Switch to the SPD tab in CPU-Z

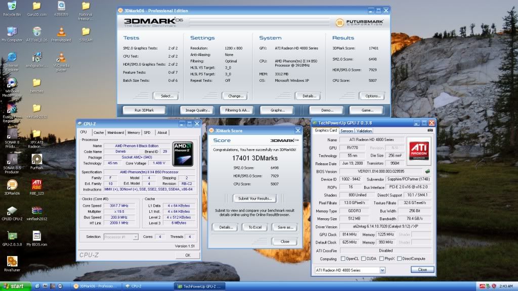tap(147, 133)
